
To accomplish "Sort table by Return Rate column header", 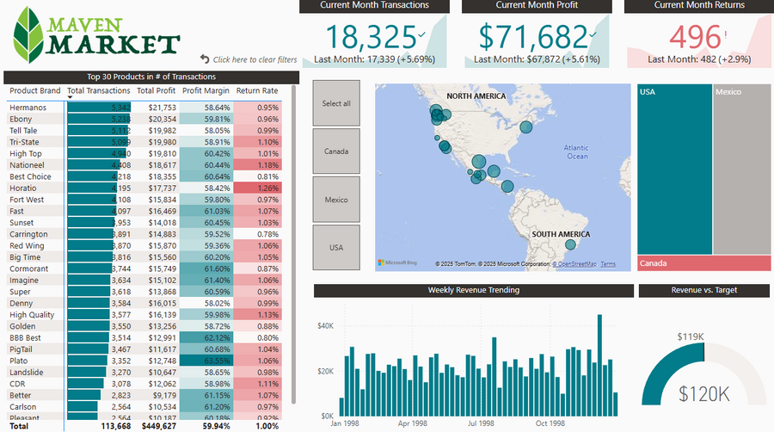I will point(256,90).
